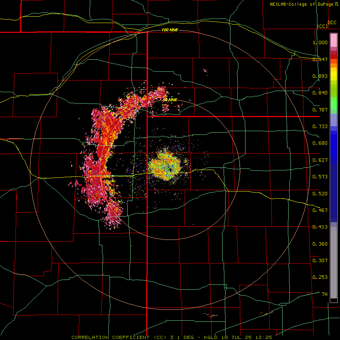
Task: Click the 100 NMI range ring label
Action: (170, 30)
